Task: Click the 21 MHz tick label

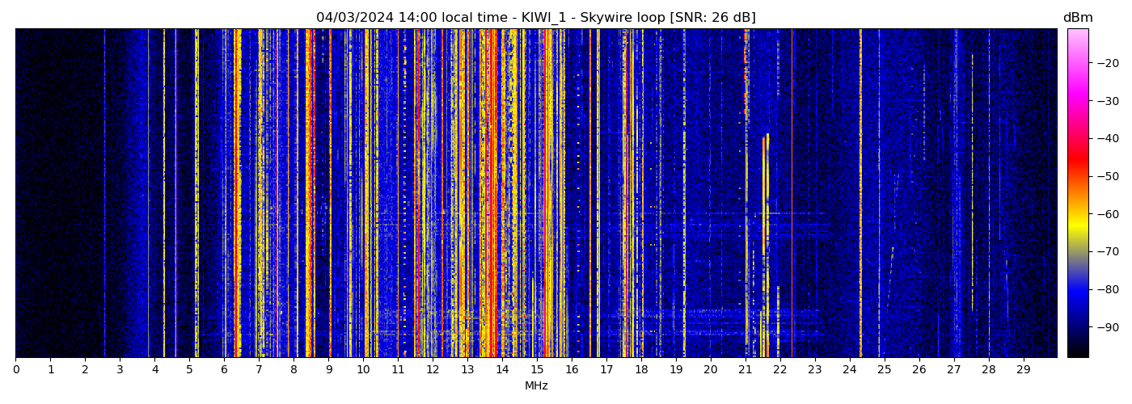Action: (745, 369)
